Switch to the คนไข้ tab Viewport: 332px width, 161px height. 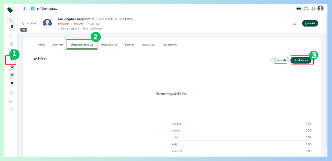coord(41,45)
